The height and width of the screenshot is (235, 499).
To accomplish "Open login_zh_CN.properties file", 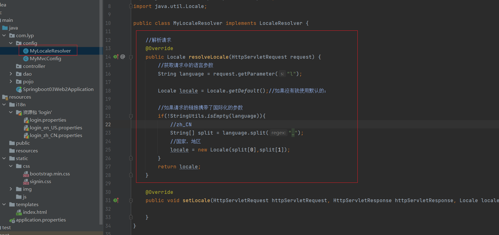I will click(x=56, y=135).
